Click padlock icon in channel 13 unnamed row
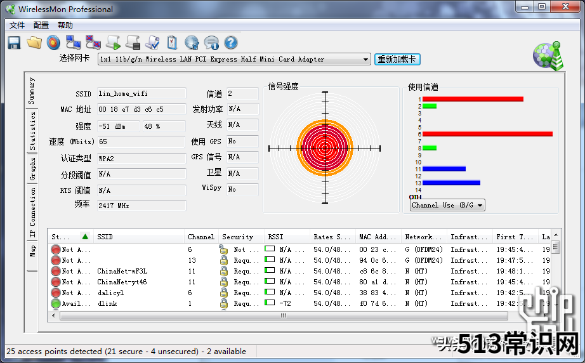 (223, 260)
